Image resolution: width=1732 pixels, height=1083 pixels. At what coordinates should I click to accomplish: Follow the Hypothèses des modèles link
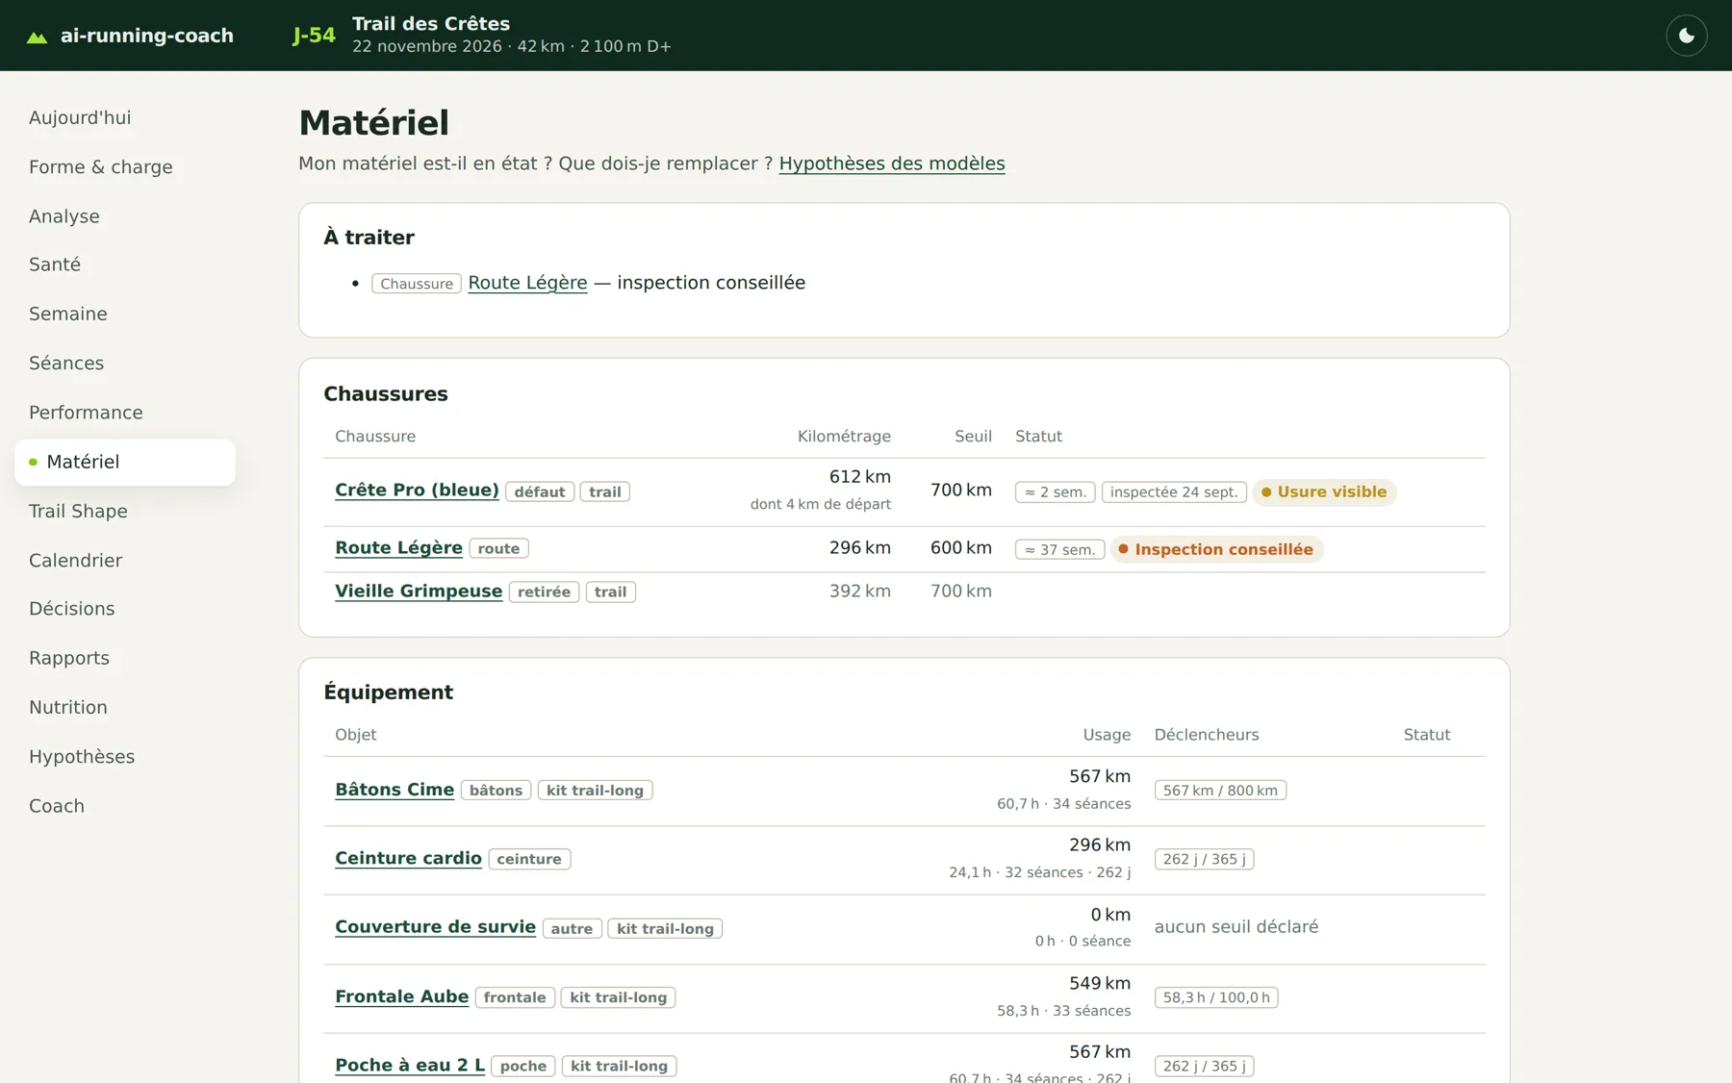point(892,164)
